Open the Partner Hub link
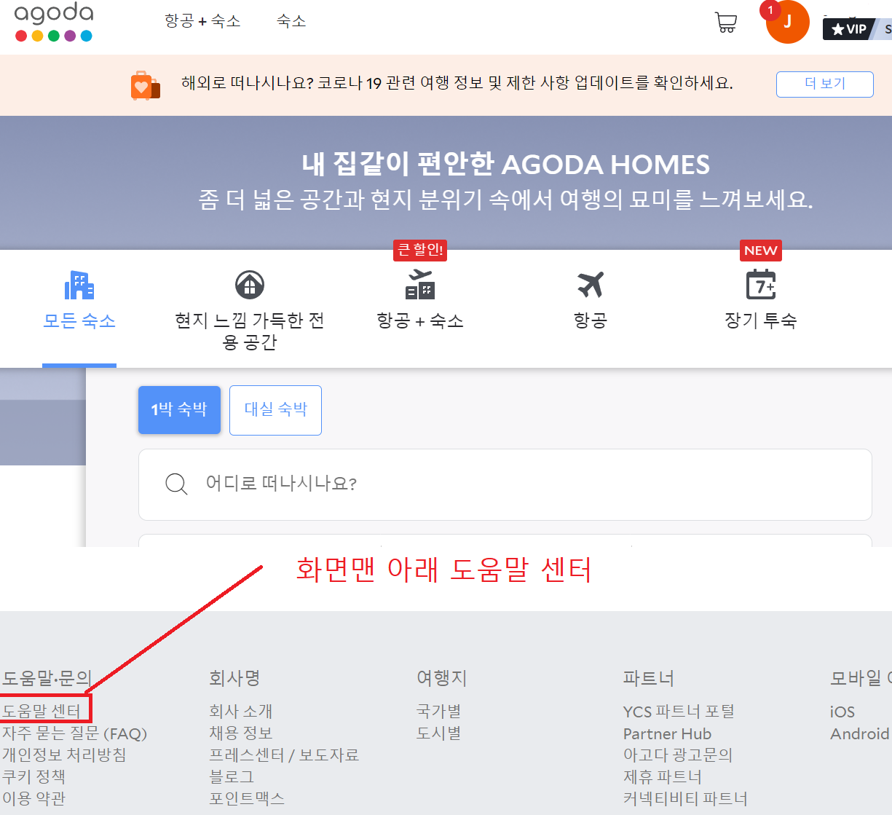Image resolution: width=892 pixels, height=815 pixels. [667, 733]
